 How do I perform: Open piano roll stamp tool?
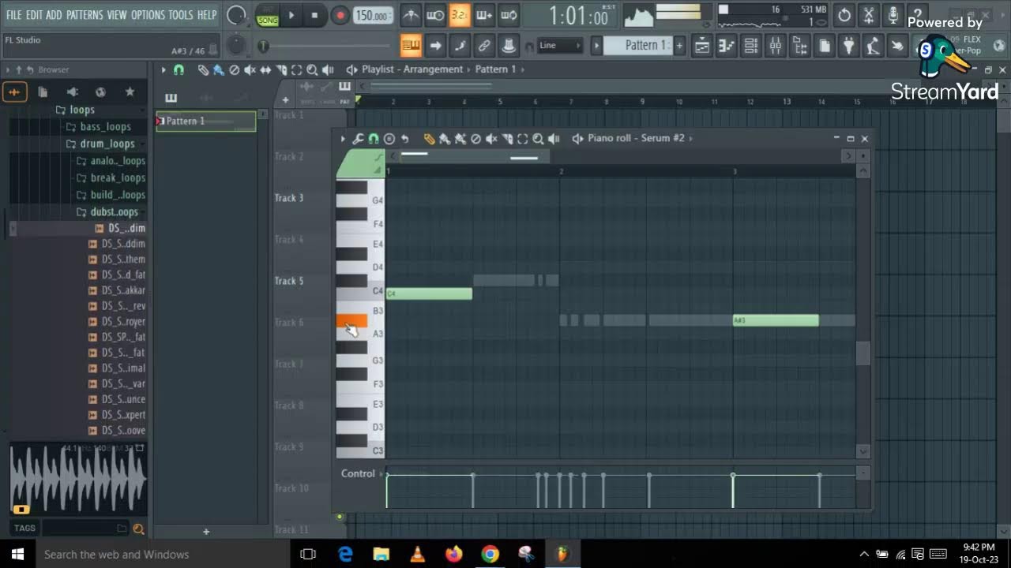click(389, 139)
